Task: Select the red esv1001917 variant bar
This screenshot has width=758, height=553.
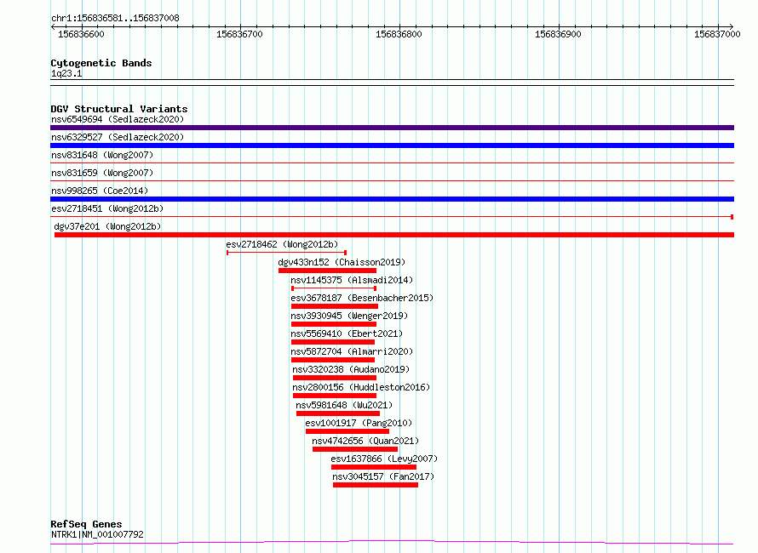Action: pos(347,431)
